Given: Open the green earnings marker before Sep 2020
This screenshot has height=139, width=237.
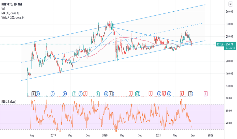Looking at the screenshot, I should [137, 94].
